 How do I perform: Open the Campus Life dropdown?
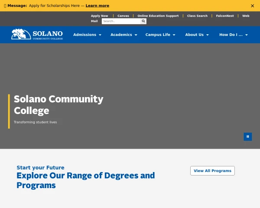160,35
